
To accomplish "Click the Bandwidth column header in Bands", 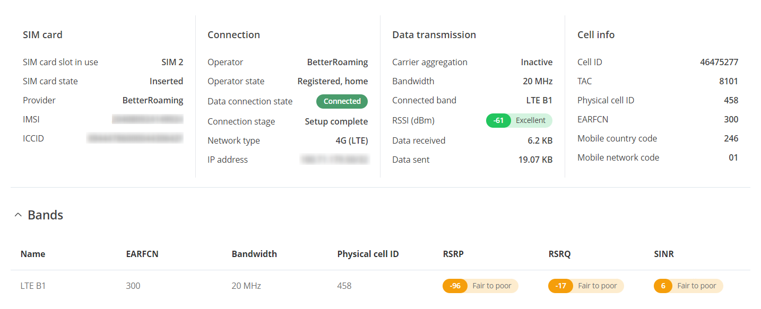I will [x=254, y=254].
